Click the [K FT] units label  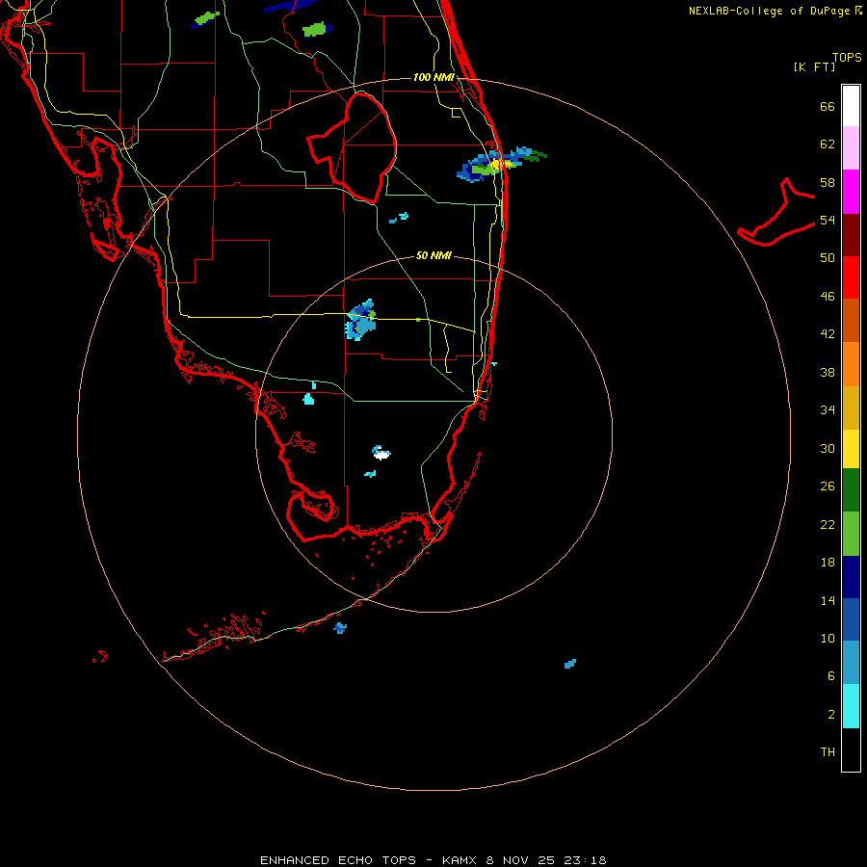[814, 67]
